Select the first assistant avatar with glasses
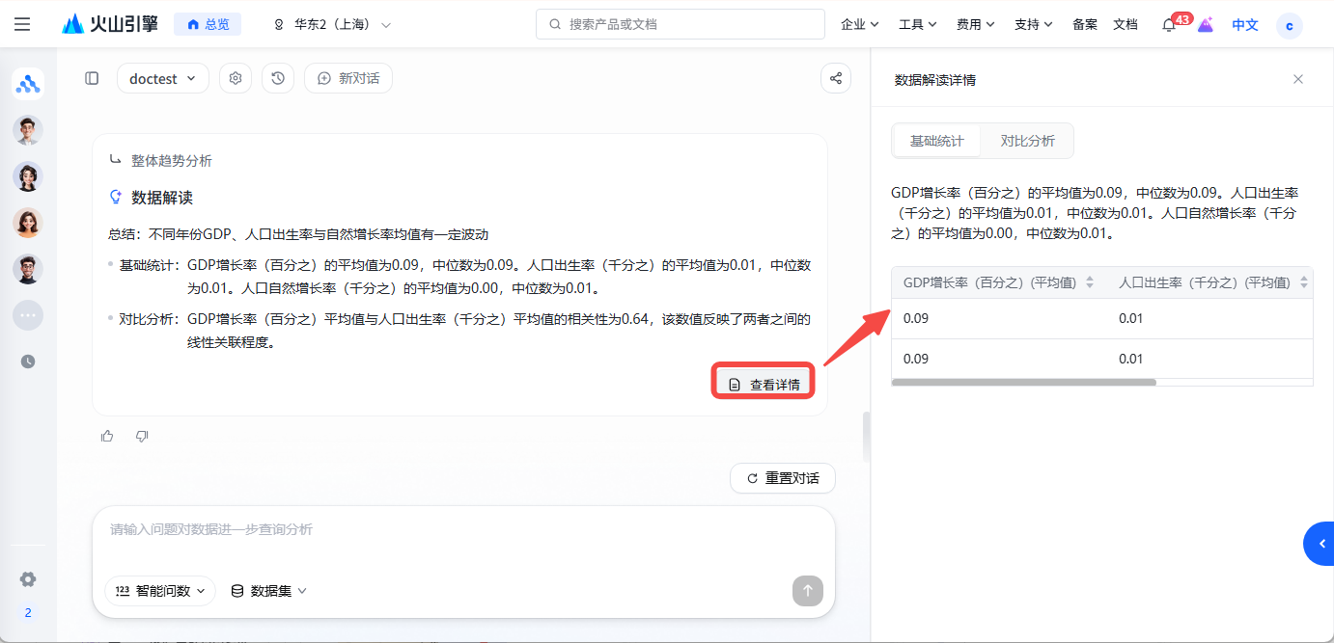 [x=28, y=130]
